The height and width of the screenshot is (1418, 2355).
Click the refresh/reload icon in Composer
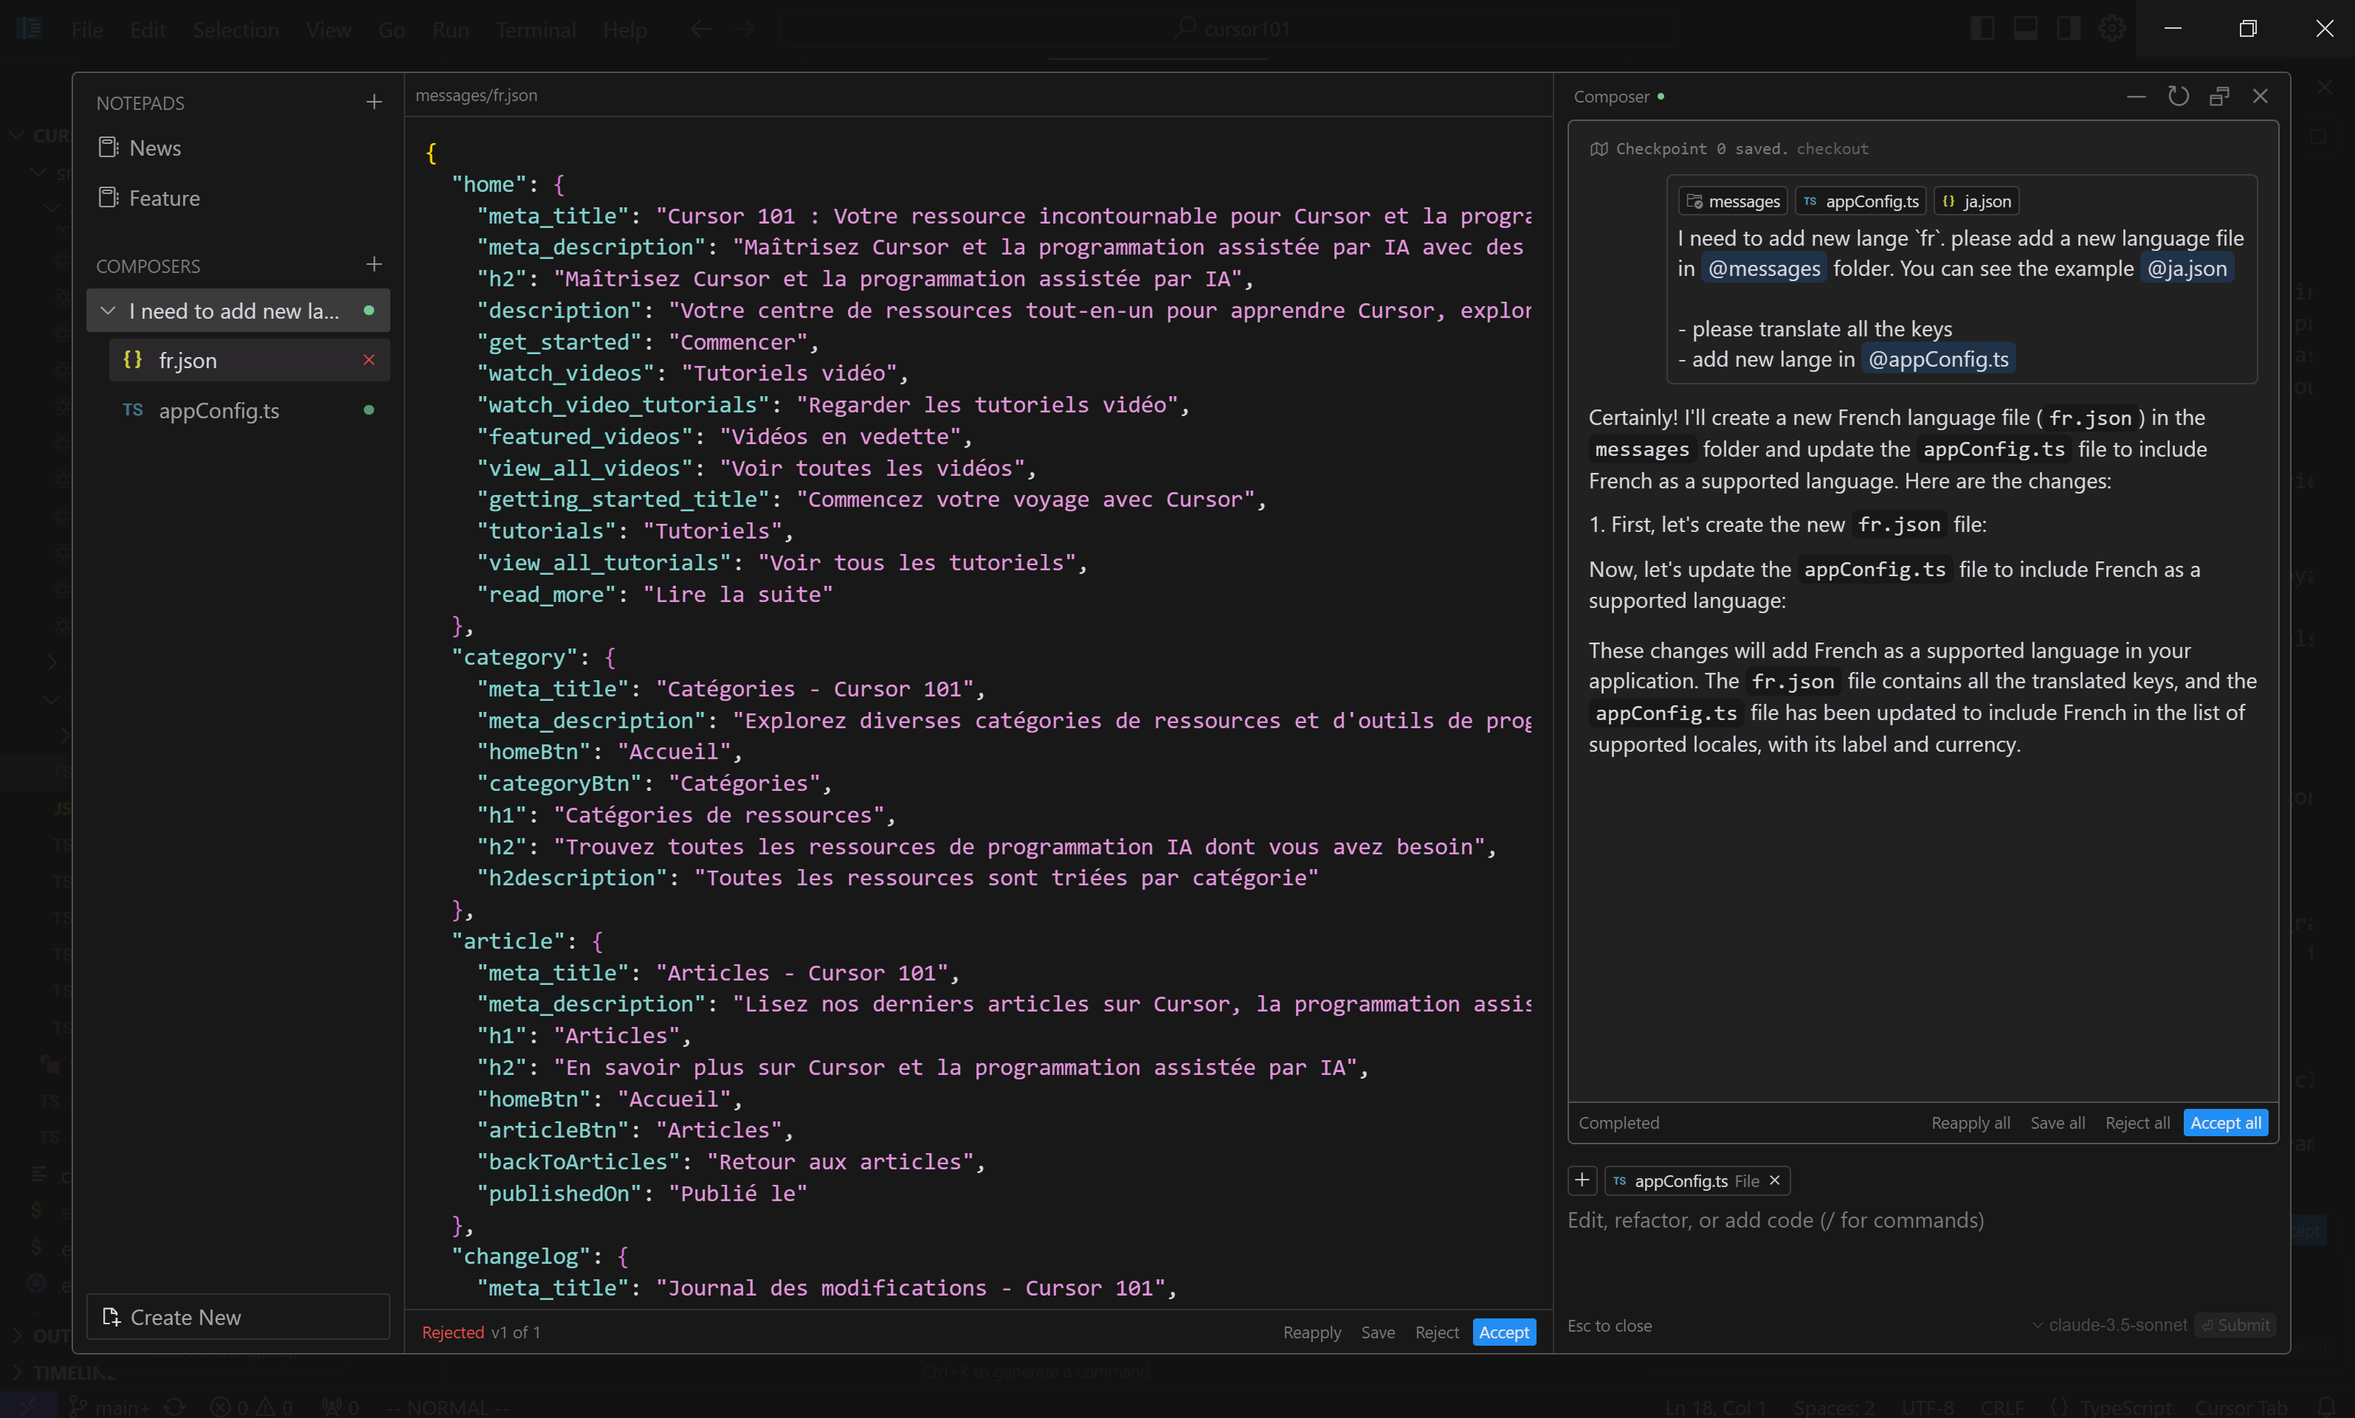pyautogui.click(x=2179, y=96)
